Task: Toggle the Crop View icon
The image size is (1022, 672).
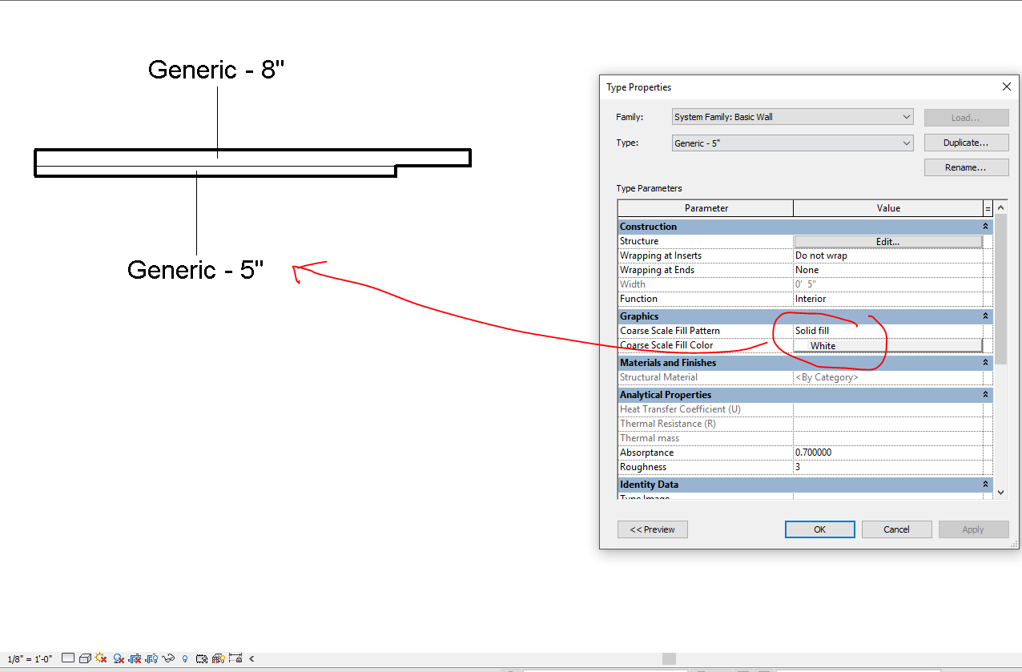Action: click(134, 658)
